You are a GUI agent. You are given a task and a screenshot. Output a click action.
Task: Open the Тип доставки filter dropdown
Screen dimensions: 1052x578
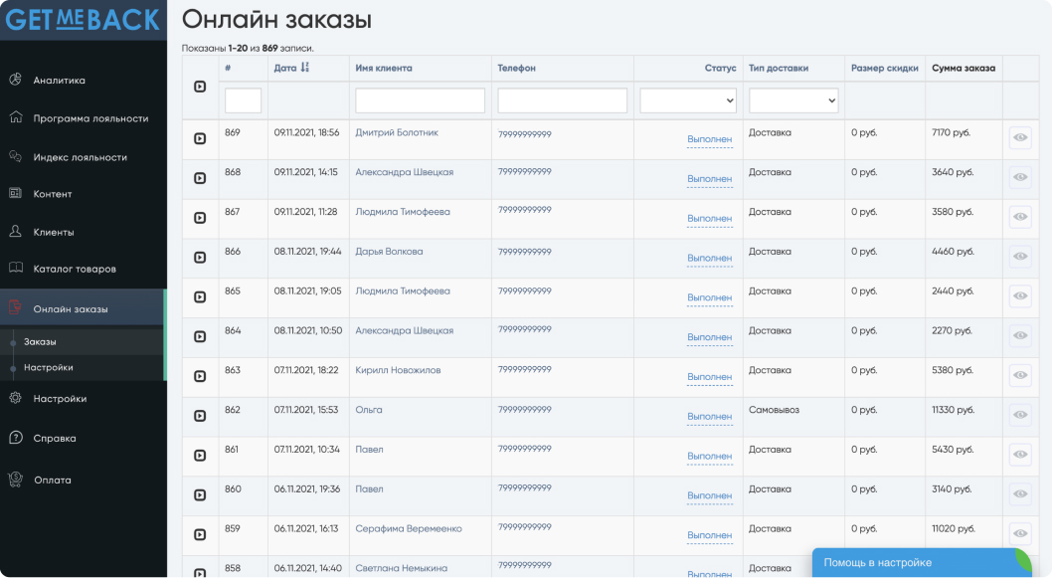click(792, 100)
